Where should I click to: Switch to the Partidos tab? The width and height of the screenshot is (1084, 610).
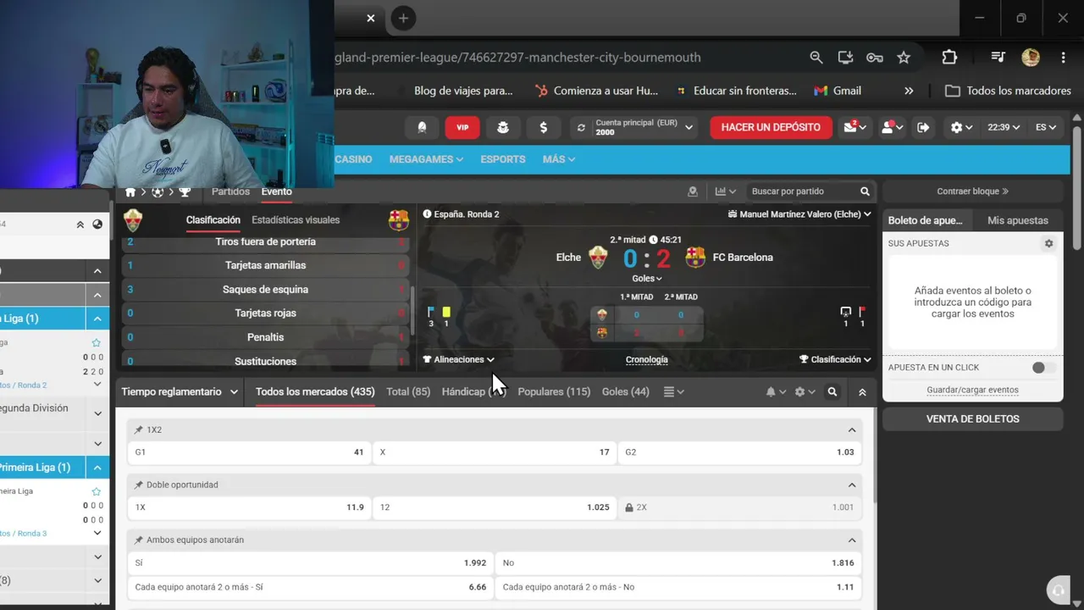pos(230,191)
